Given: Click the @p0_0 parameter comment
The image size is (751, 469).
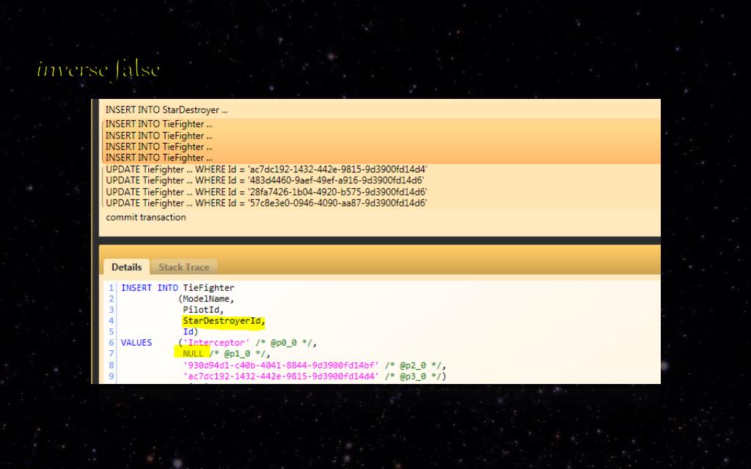Looking at the screenshot, I should click(x=284, y=343).
